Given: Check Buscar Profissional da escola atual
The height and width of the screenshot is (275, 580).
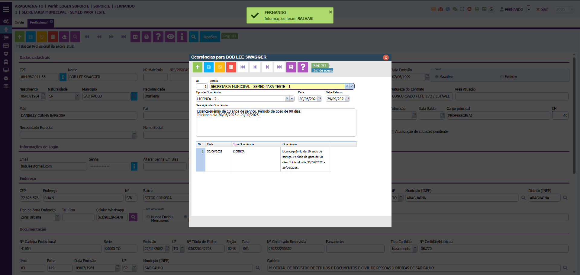Looking at the screenshot, I should coord(18,46).
